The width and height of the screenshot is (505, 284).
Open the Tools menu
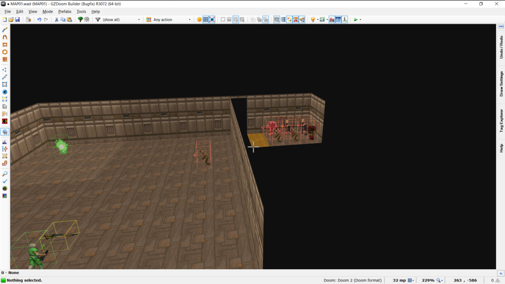pyautogui.click(x=81, y=11)
